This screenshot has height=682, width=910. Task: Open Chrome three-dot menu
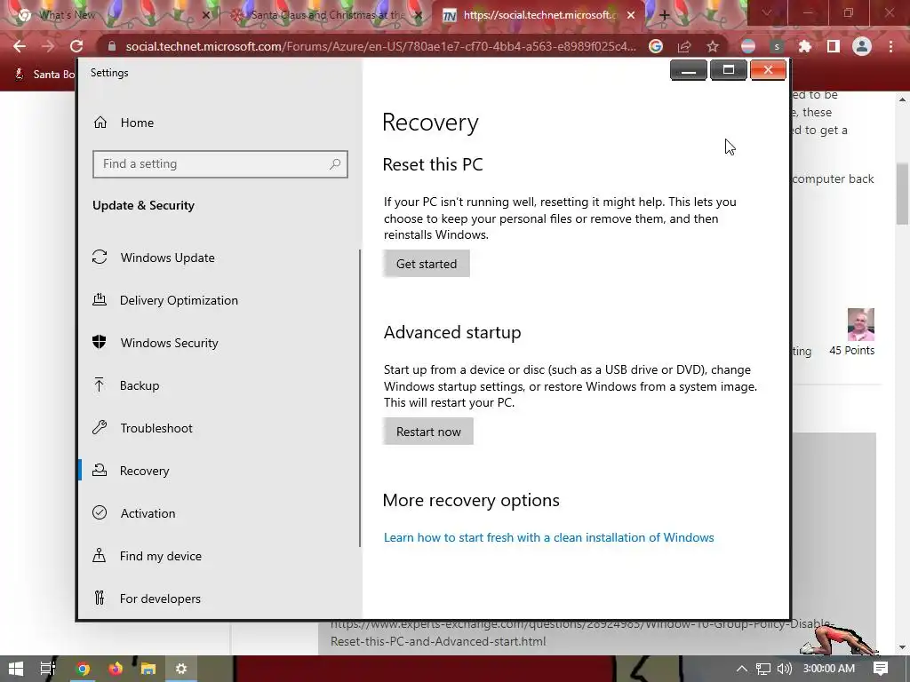(x=890, y=46)
